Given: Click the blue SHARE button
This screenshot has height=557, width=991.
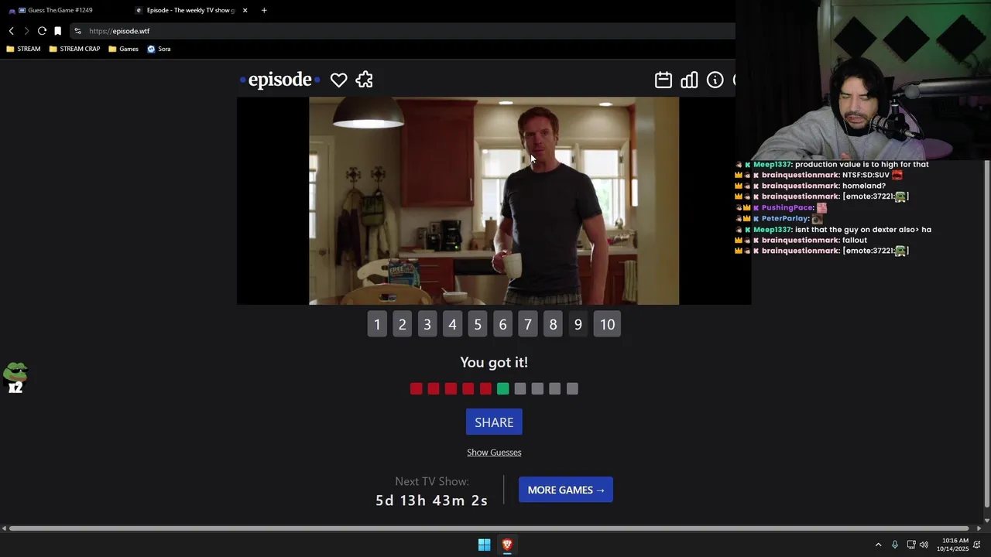Looking at the screenshot, I should click(494, 422).
